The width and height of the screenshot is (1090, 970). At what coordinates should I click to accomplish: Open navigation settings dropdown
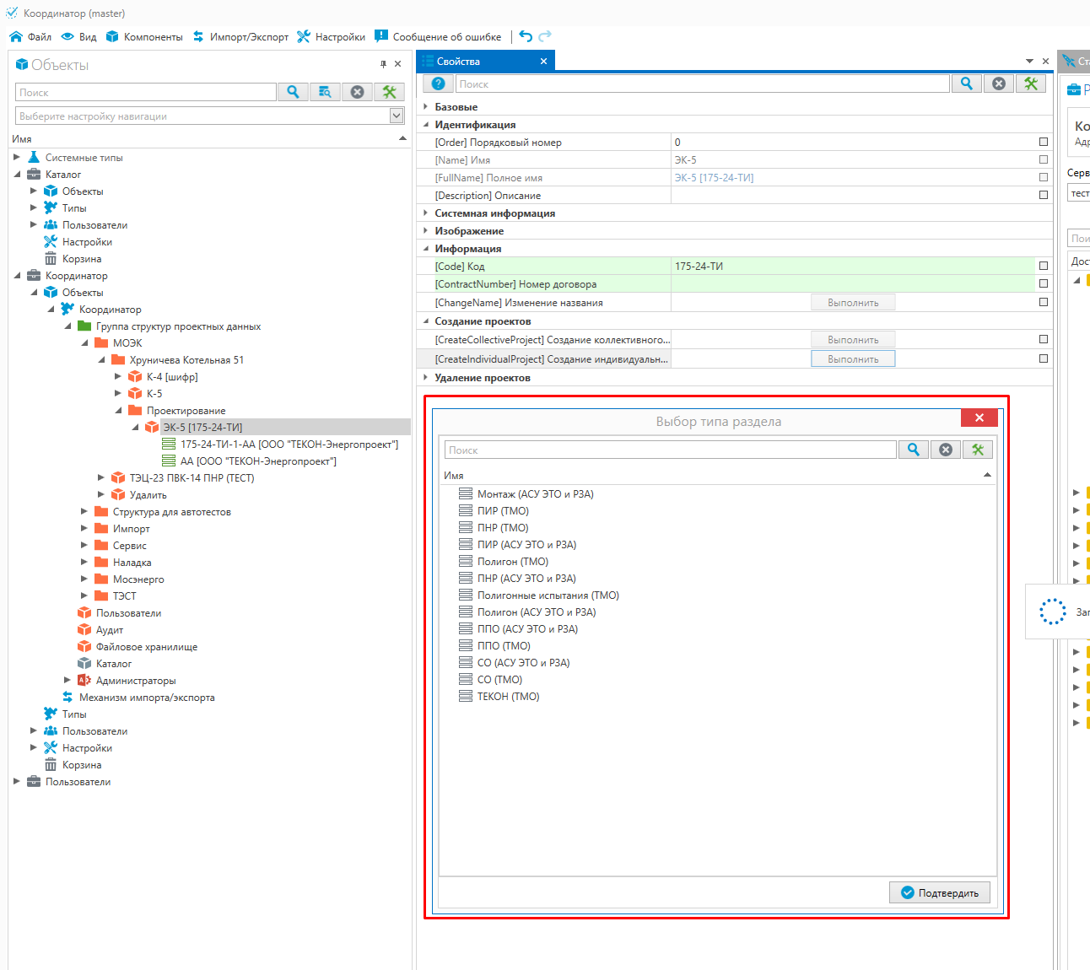397,116
